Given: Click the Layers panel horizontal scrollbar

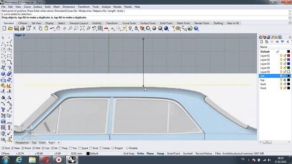Looking at the screenshot, I should 275,142.
